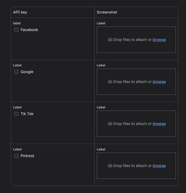
Task: Click the Facebook label text
Action: pos(29,30)
